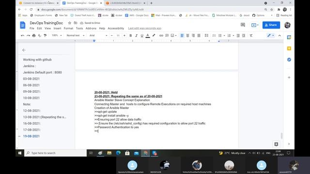
Task: Open Google Keep side panel icon
Action: [289, 48]
